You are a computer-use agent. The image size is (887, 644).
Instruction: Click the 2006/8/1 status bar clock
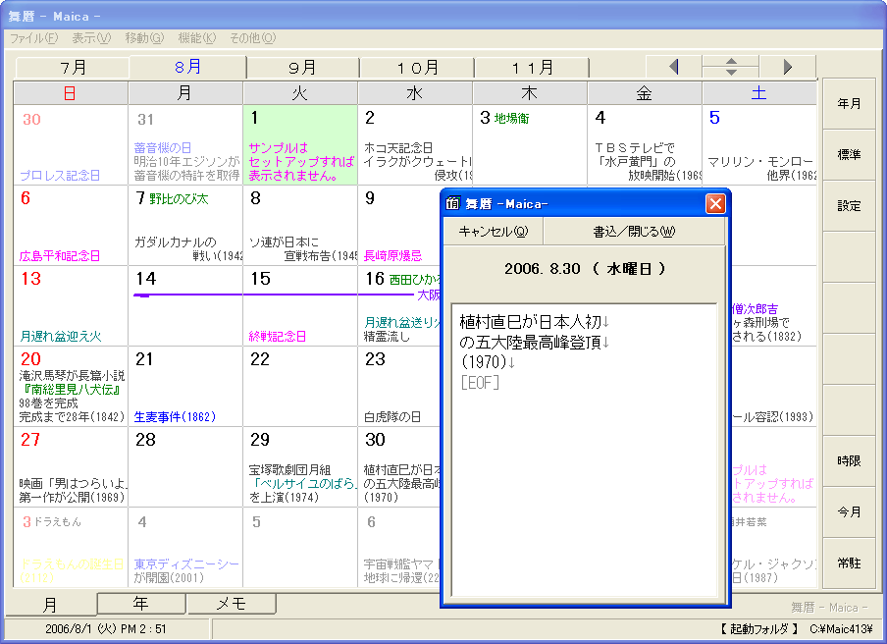coord(106,628)
